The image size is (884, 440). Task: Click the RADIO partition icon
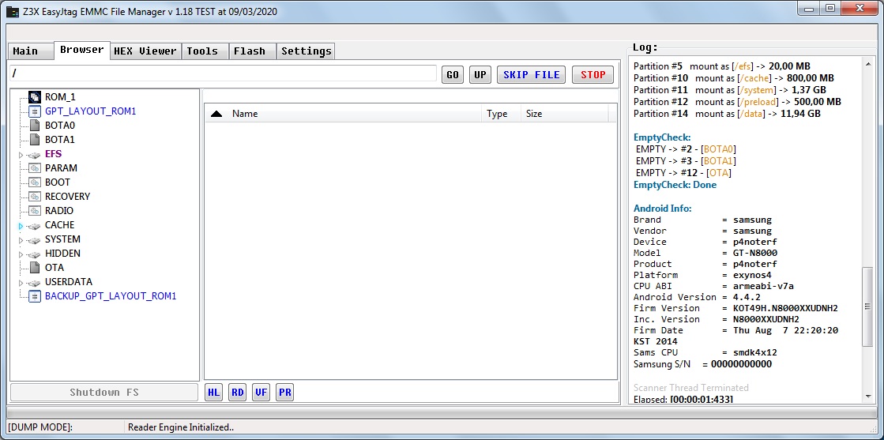point(34,211)
